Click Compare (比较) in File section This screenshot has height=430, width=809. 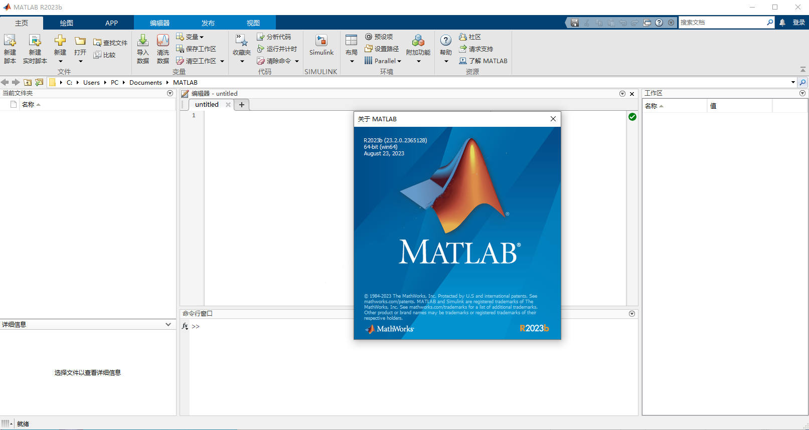(x=104, y=55)
